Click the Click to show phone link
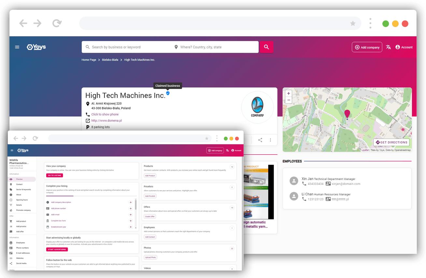This screenshot has height=278, width=426. click(x=105, y=114)
